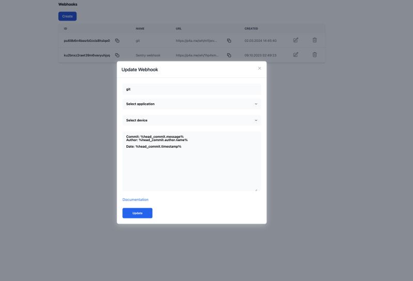Click the Create webhook button
This screenshot has width=413, height=281.
(x=68, y=17)
